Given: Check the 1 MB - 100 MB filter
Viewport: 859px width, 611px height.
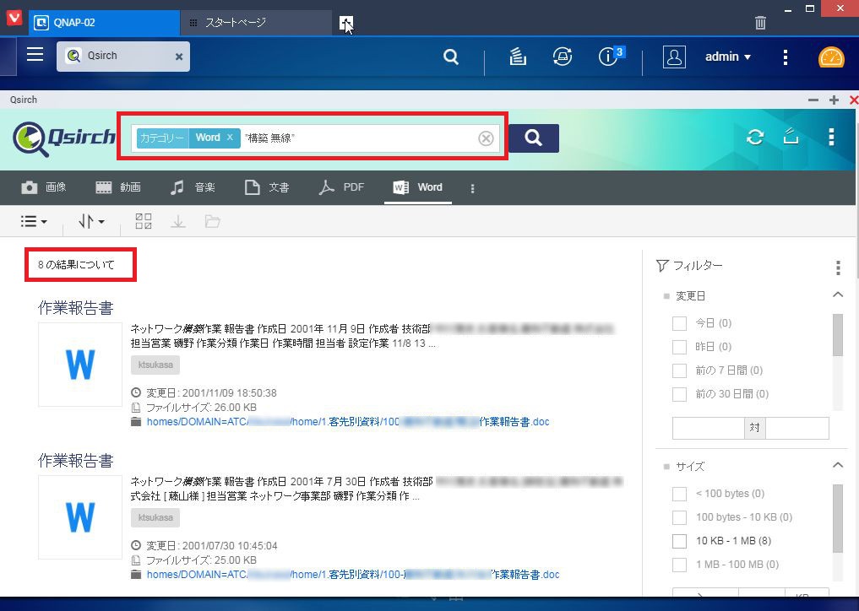Looking at the screenshot, I should [679, 565].
